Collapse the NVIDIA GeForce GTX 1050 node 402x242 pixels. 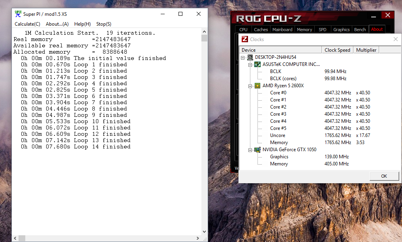pos(250,150)
